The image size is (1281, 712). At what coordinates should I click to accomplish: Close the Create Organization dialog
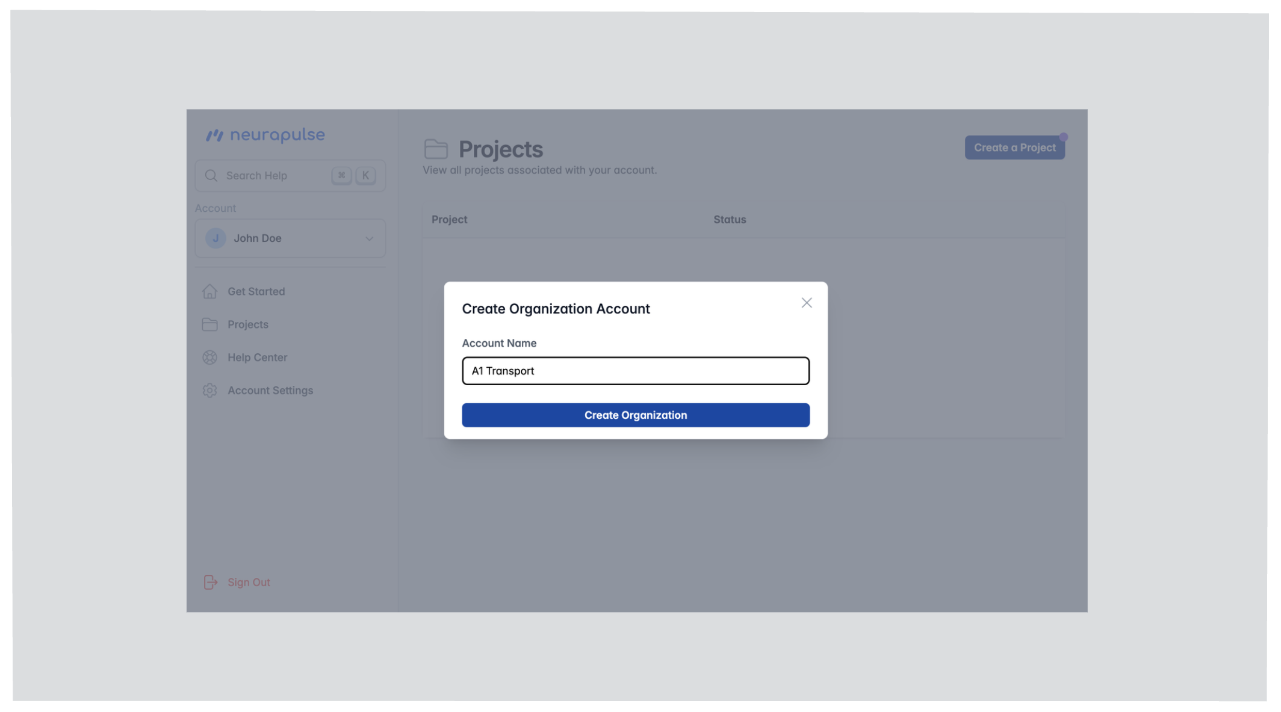click(806, 303)
